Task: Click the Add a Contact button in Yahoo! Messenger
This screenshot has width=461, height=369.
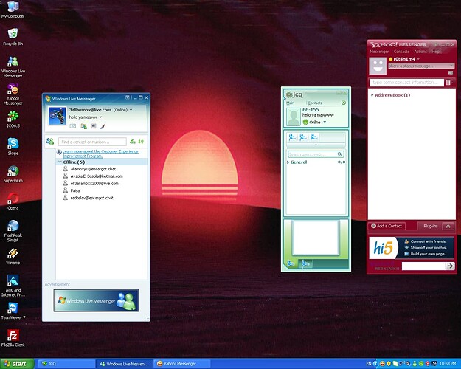Action: click(x=387, y=226)
